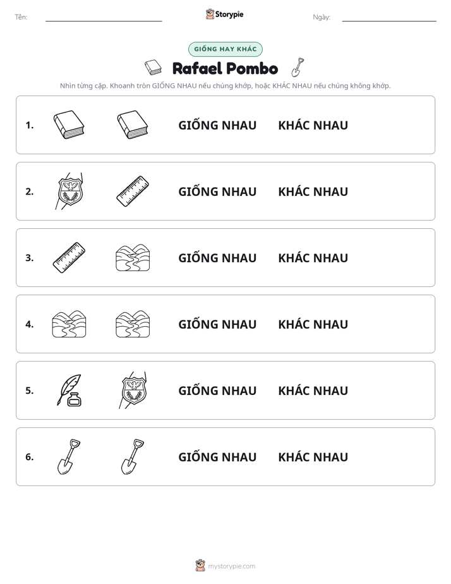This screenshot has height=584, width=451.
Task: Click the book icon beside the Rafael Pombo title
Action: [153, 68]
